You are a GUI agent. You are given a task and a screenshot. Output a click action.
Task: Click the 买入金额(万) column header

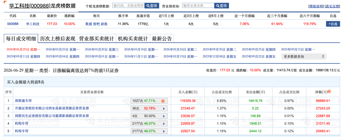coord(188,92)
